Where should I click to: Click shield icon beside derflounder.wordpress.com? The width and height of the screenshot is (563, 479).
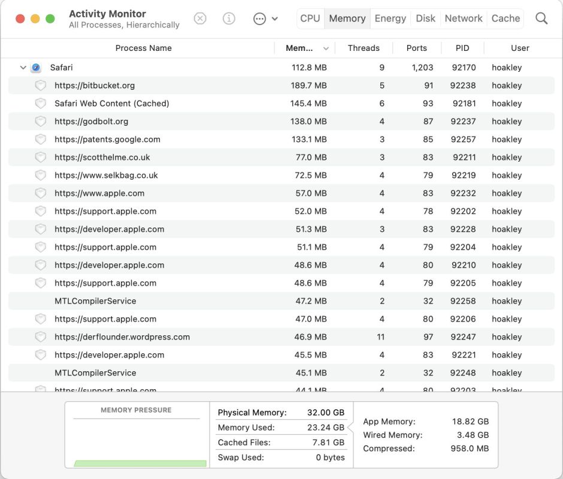pos(40,337)
